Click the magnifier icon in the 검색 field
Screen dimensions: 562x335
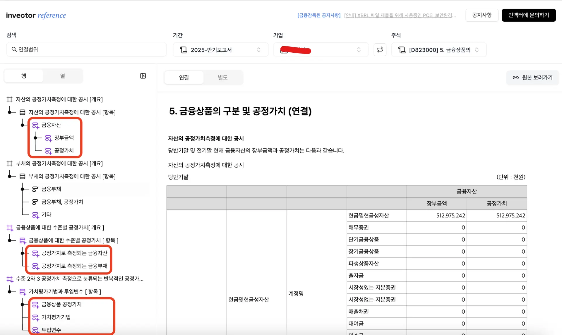(14, 49)
